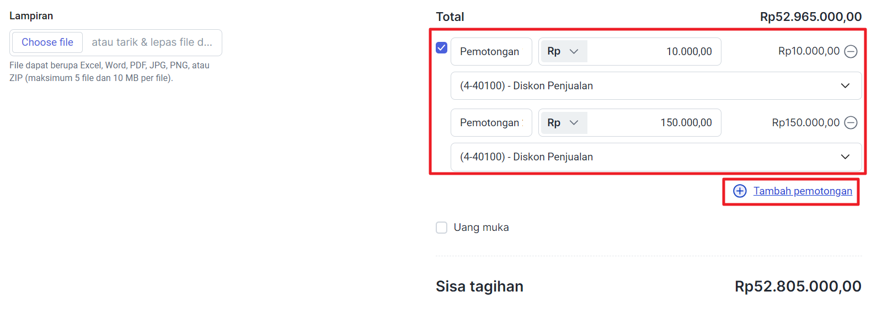Open second Rp currency type dropdown
Image resolution: width=877 pixels, height=313 pixels.
tap(563, 123)
